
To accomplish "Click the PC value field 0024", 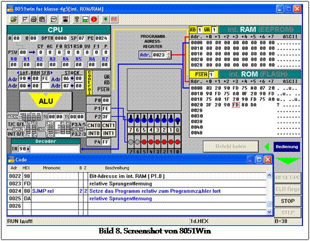I will click(101, 38).
